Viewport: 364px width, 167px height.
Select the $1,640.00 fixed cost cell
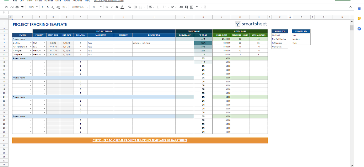(222, 39)
